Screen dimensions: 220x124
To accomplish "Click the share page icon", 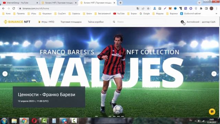I will click(143, 8).
